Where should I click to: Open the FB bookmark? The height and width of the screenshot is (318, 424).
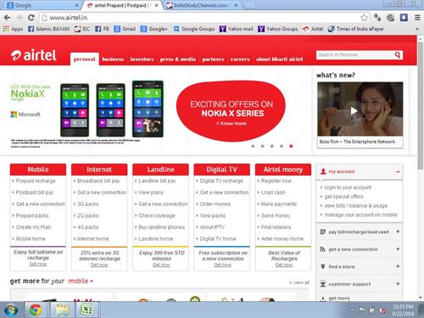click(102, 29)
